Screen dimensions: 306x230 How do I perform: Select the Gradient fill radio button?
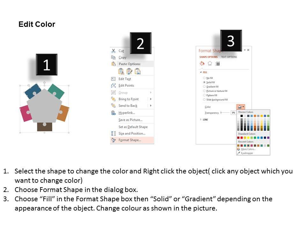[204, 87]
